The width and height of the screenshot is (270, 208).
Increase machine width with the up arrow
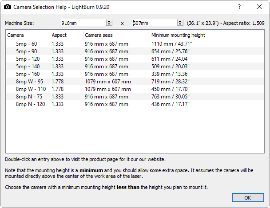point(109,21)
